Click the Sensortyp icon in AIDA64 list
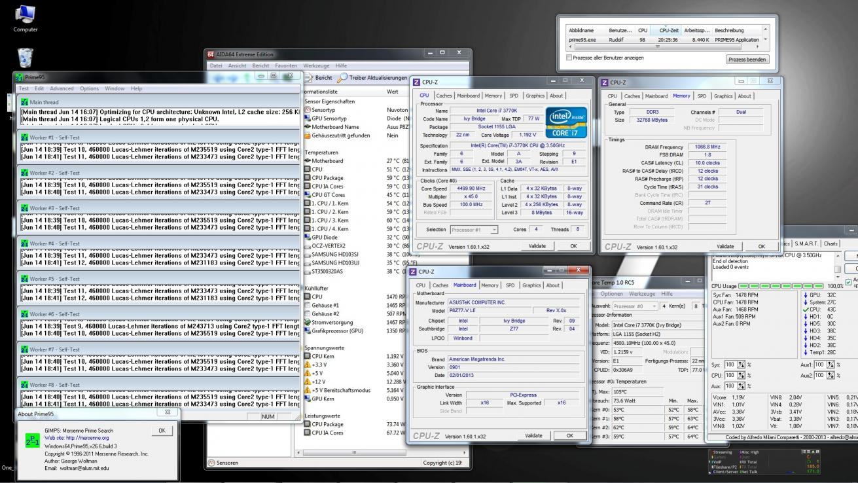This screenshot has height=483, width=858. tap(308, 110)
